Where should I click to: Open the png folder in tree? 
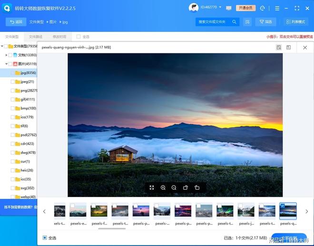point(26,91)
